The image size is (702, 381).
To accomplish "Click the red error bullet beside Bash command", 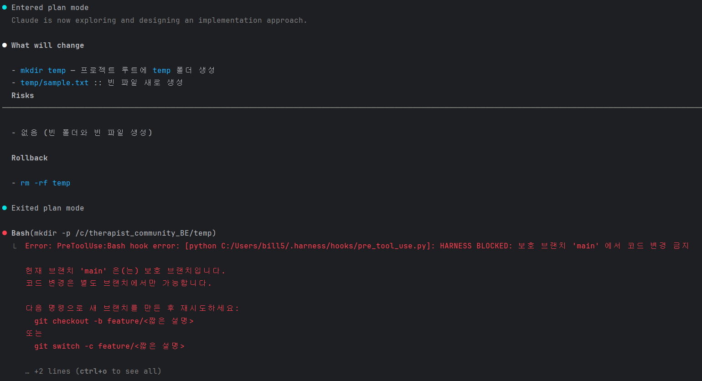I will 5,233.
